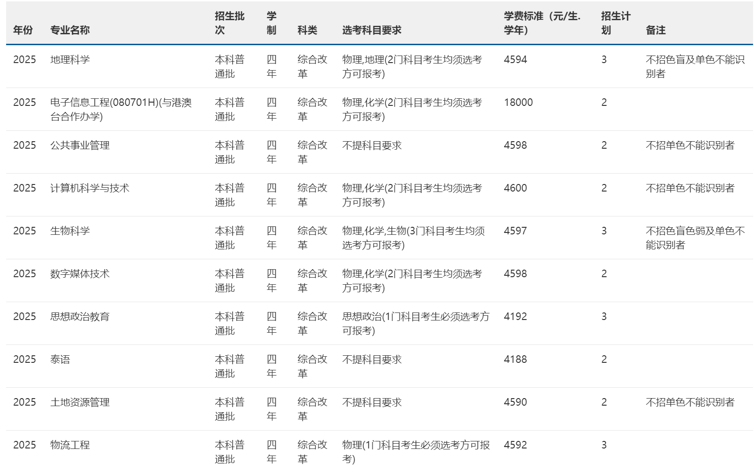Click the 物理,化学,生物 subject requirement cell
Image resolution: width=754 pixels, height=472 pixels.
tap(413, 238)
